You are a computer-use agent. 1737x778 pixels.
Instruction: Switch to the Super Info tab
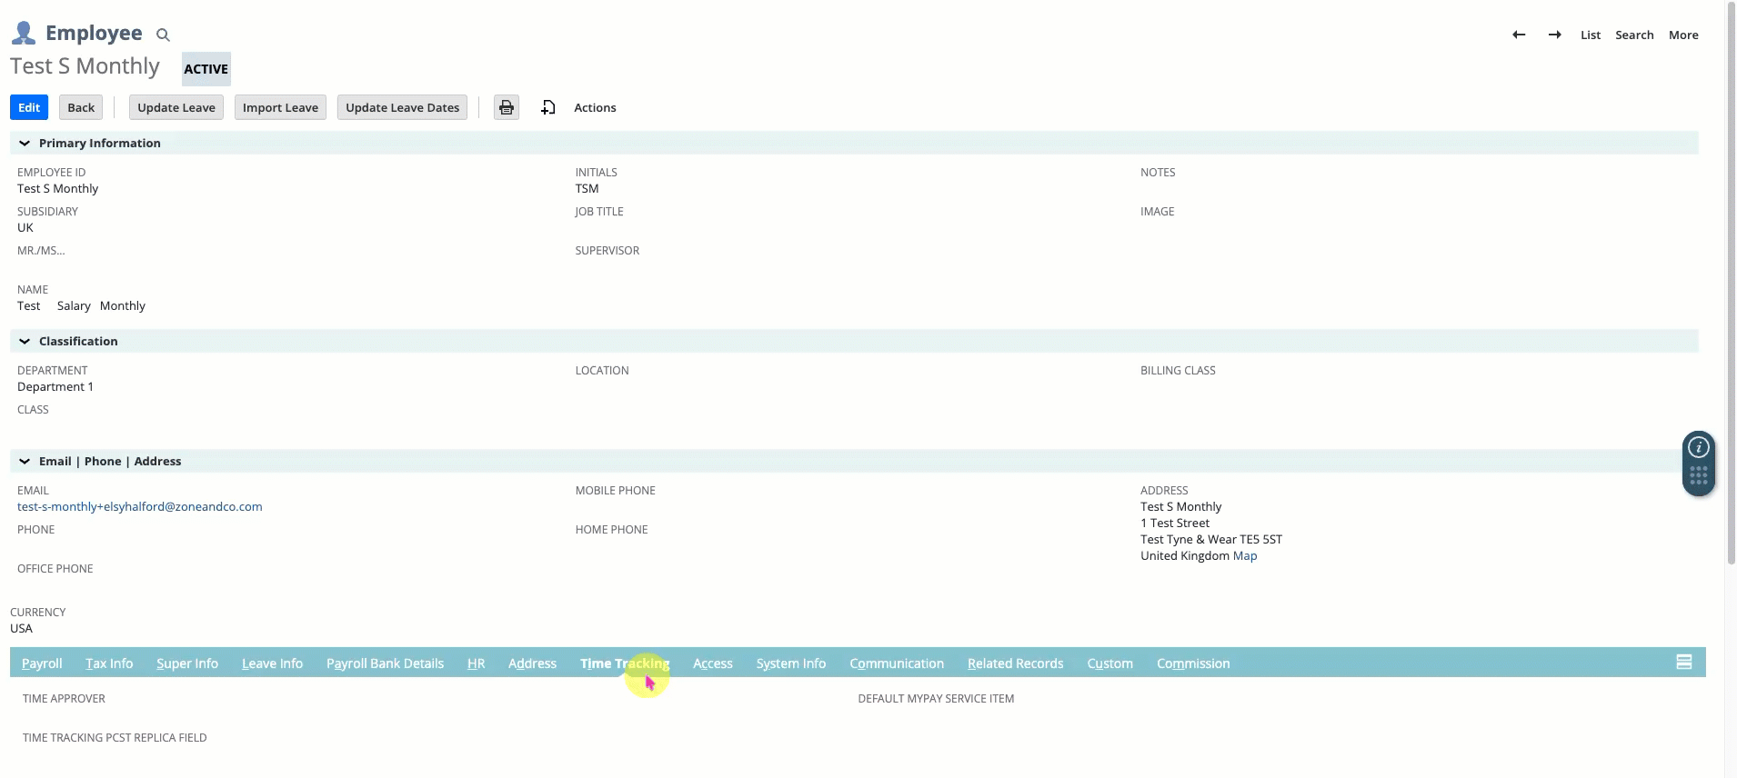point(187,663)
